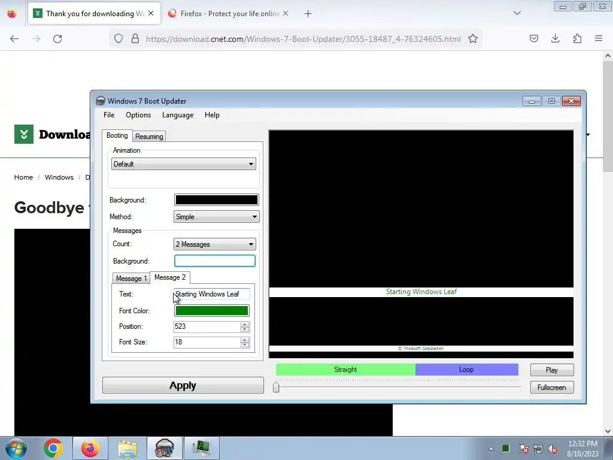Pick the white Messages Background color swatch

point(215,261)
